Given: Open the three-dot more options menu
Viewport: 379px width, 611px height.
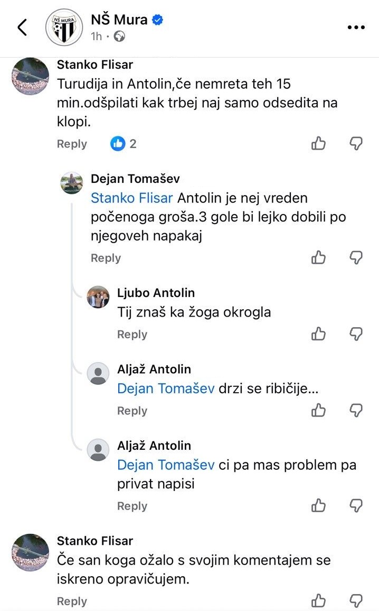Looking at the screenshot, I should point(356,27).
